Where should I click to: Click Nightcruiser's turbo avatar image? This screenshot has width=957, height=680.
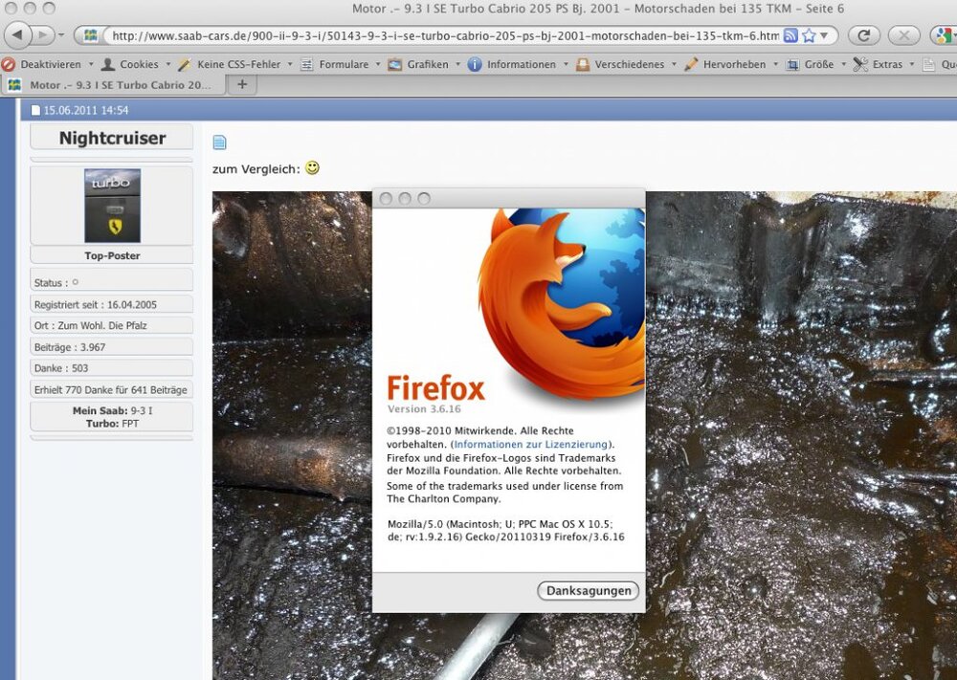112,206
